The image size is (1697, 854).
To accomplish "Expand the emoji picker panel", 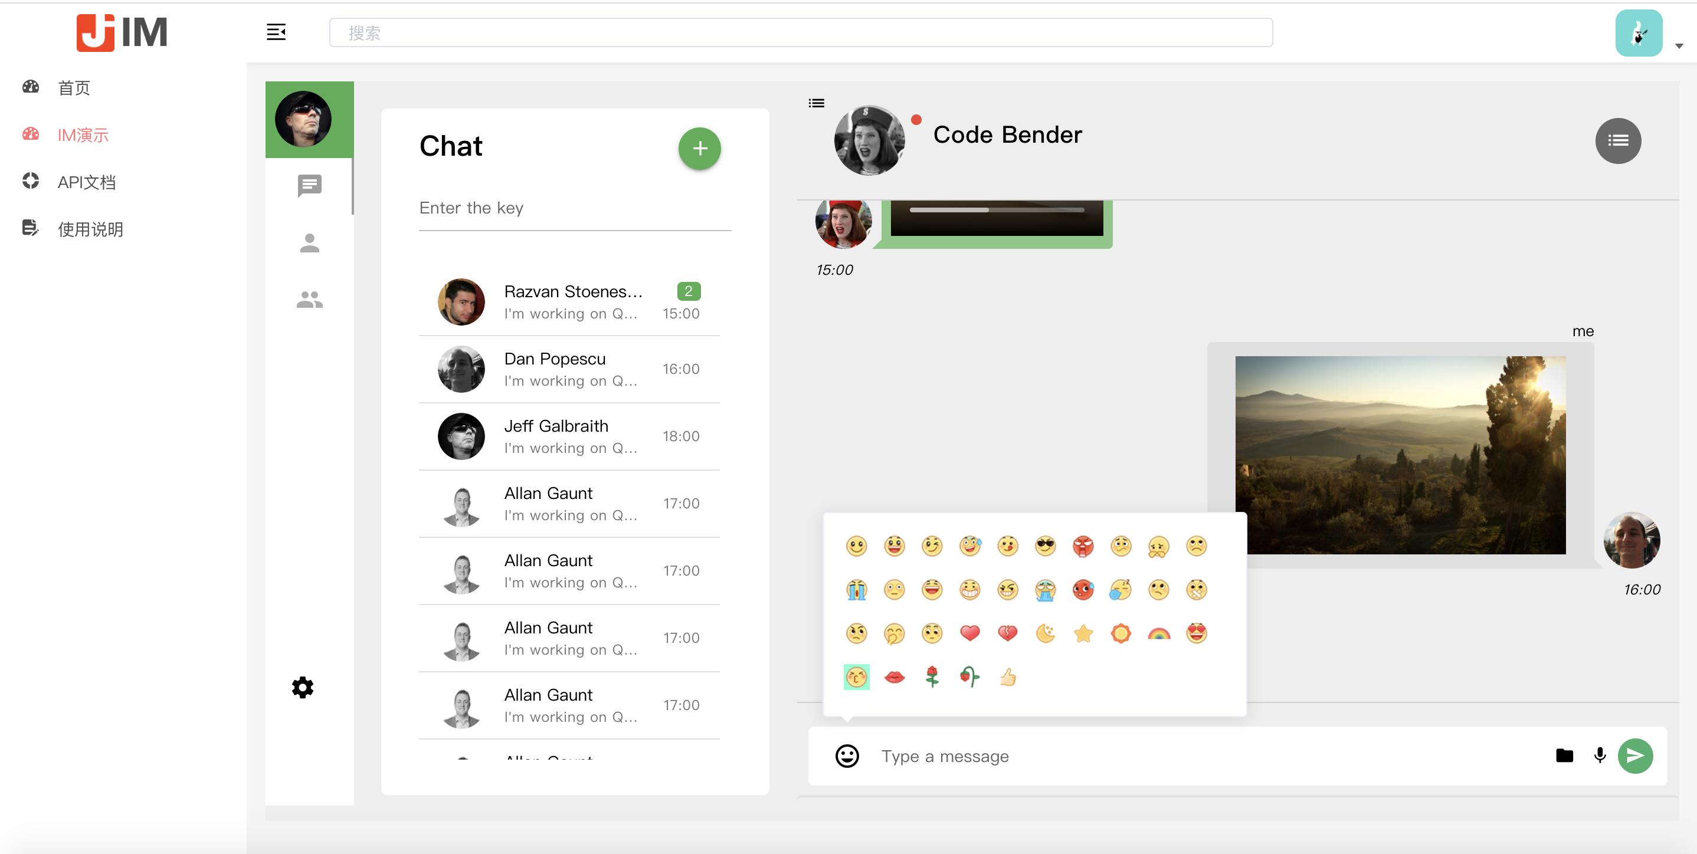I will (x=847, y=754).
